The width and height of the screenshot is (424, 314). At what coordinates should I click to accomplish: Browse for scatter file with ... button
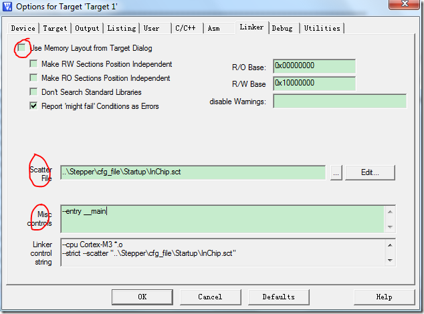coord(336,172)
